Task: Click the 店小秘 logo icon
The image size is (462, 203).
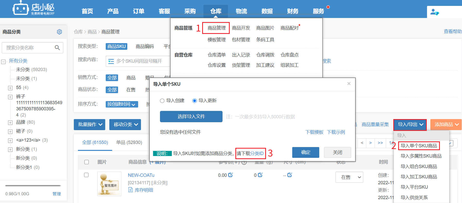Action: pos(21,8)
